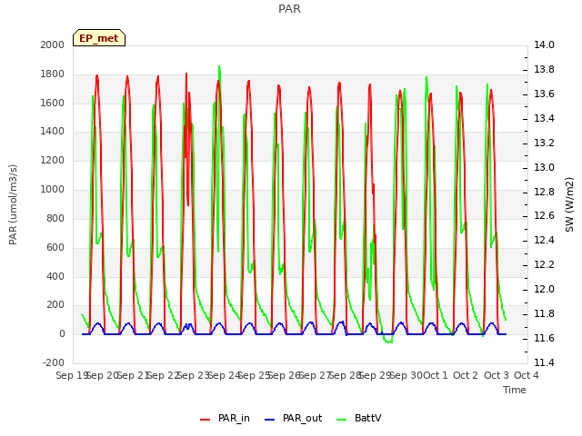Click the 12.6 right axis tick
Screen dimensions: 582x436
click(544, 216)
